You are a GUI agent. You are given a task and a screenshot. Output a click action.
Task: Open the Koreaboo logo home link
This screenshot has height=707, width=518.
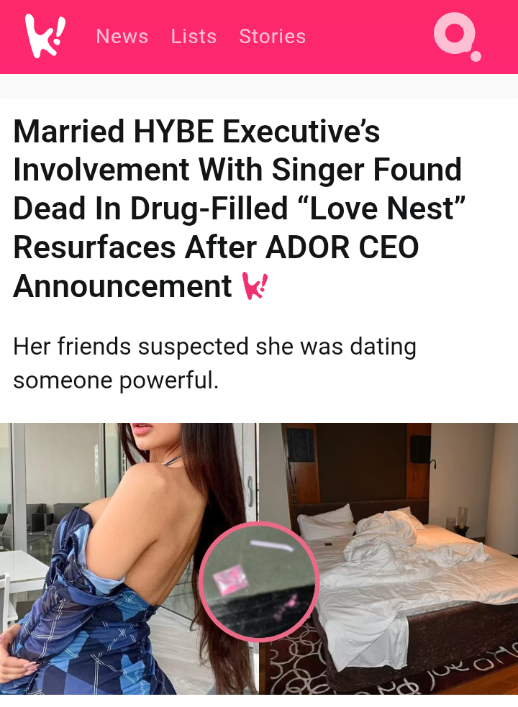click(x=45, y=36)
